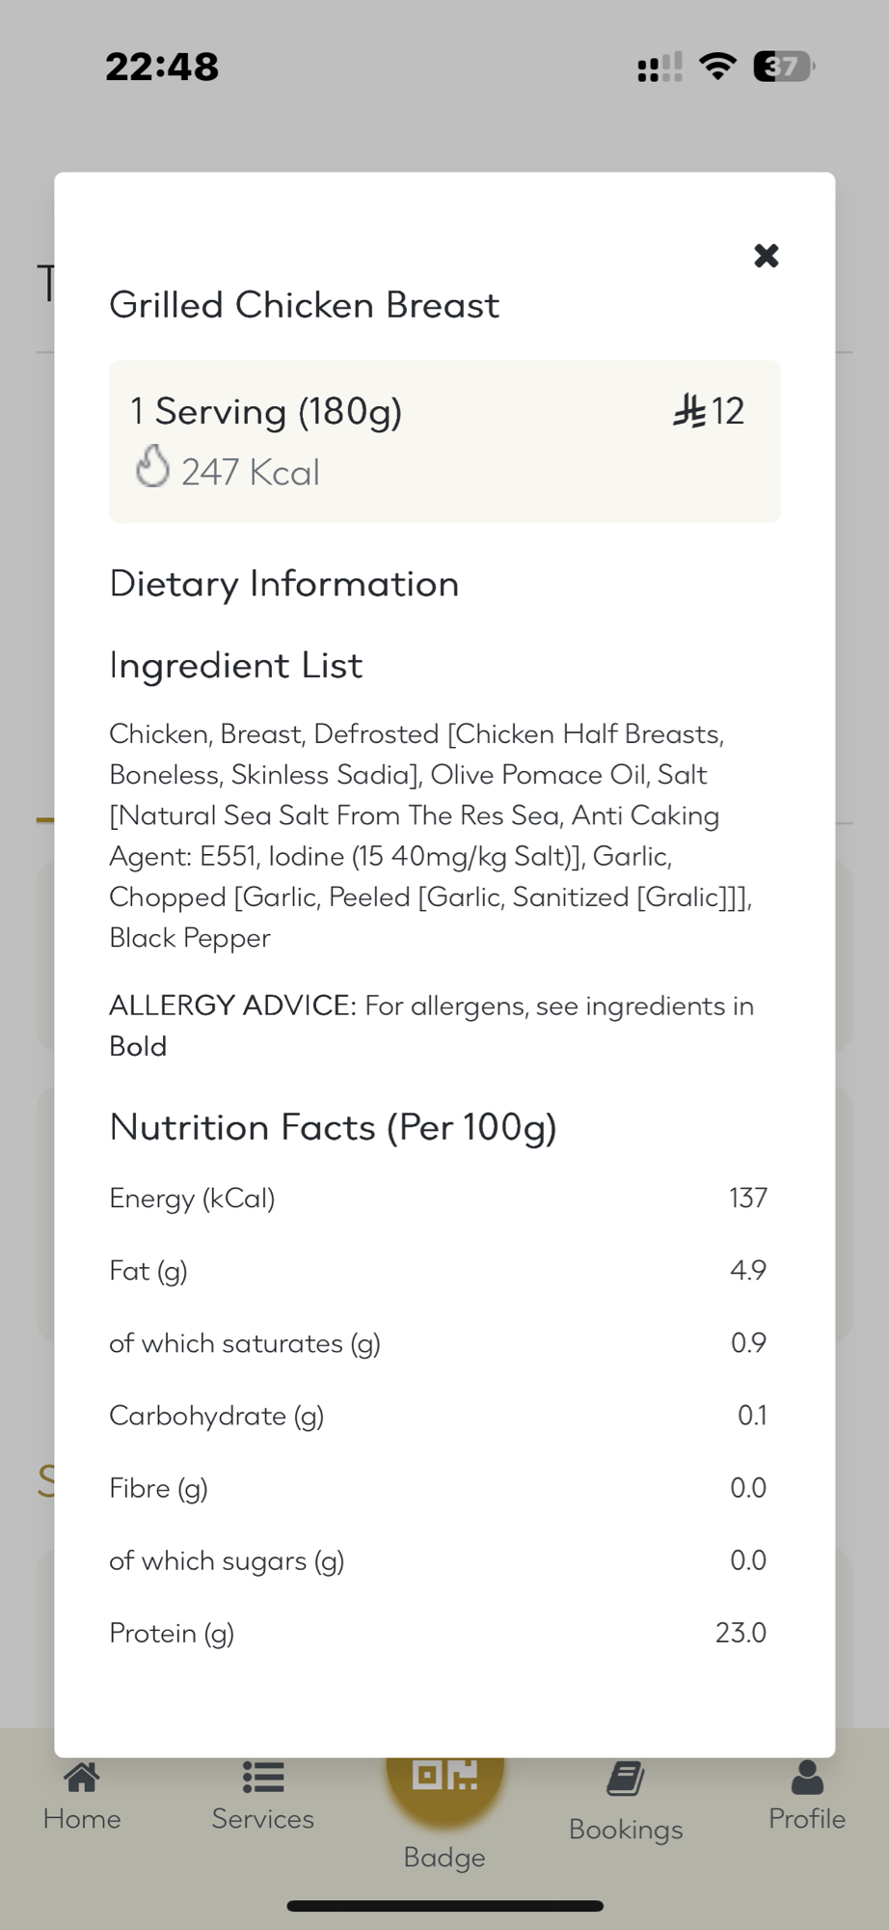This screenshot has width=890, height=1930.
Task: Tap the Ingredient List heading
Action: coord(236,666)
